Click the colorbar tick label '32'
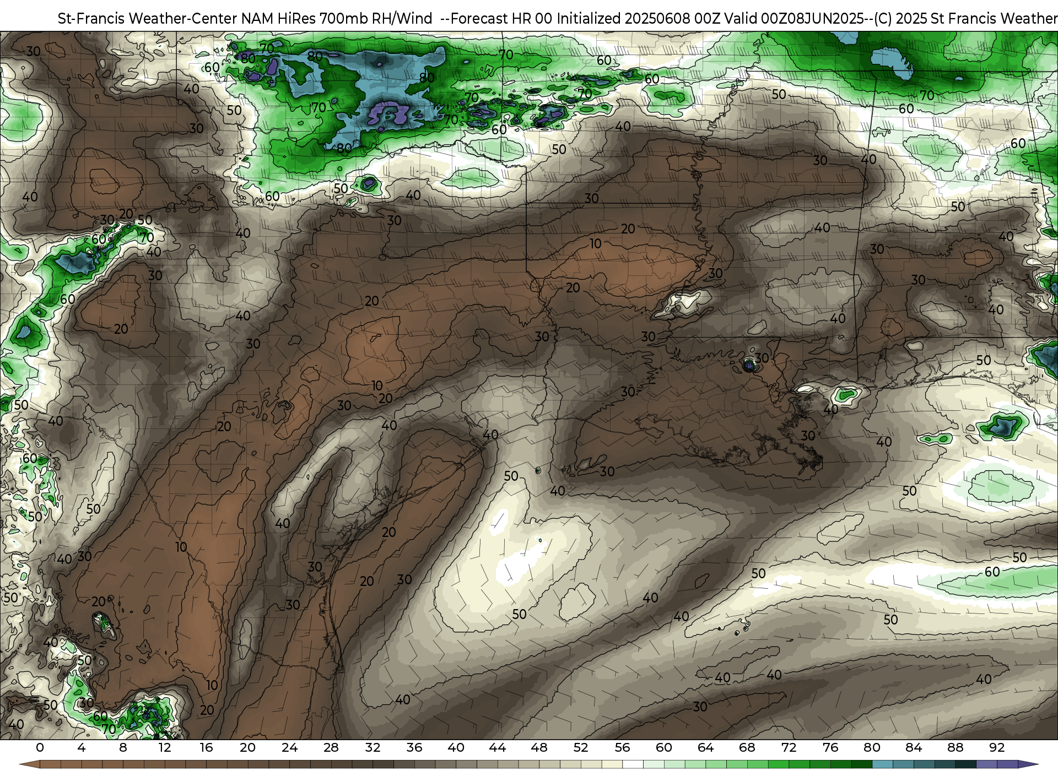The image size is (1058, 771). [373, 747]
